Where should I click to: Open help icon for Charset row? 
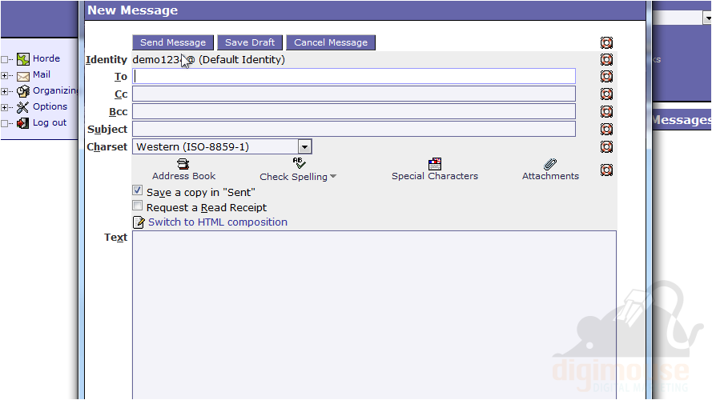coord(606,146)
